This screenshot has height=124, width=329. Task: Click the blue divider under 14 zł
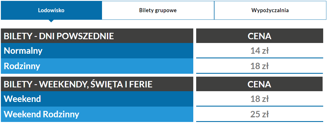coord(260,58)
